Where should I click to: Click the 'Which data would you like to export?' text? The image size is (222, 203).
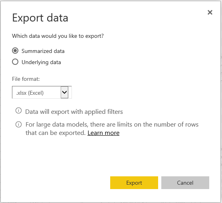pyautogui.click(x=58, y=36)
